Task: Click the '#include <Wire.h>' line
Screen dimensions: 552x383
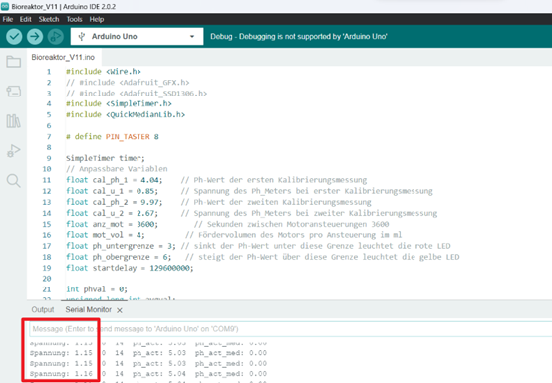Action: tap(104, 71)
